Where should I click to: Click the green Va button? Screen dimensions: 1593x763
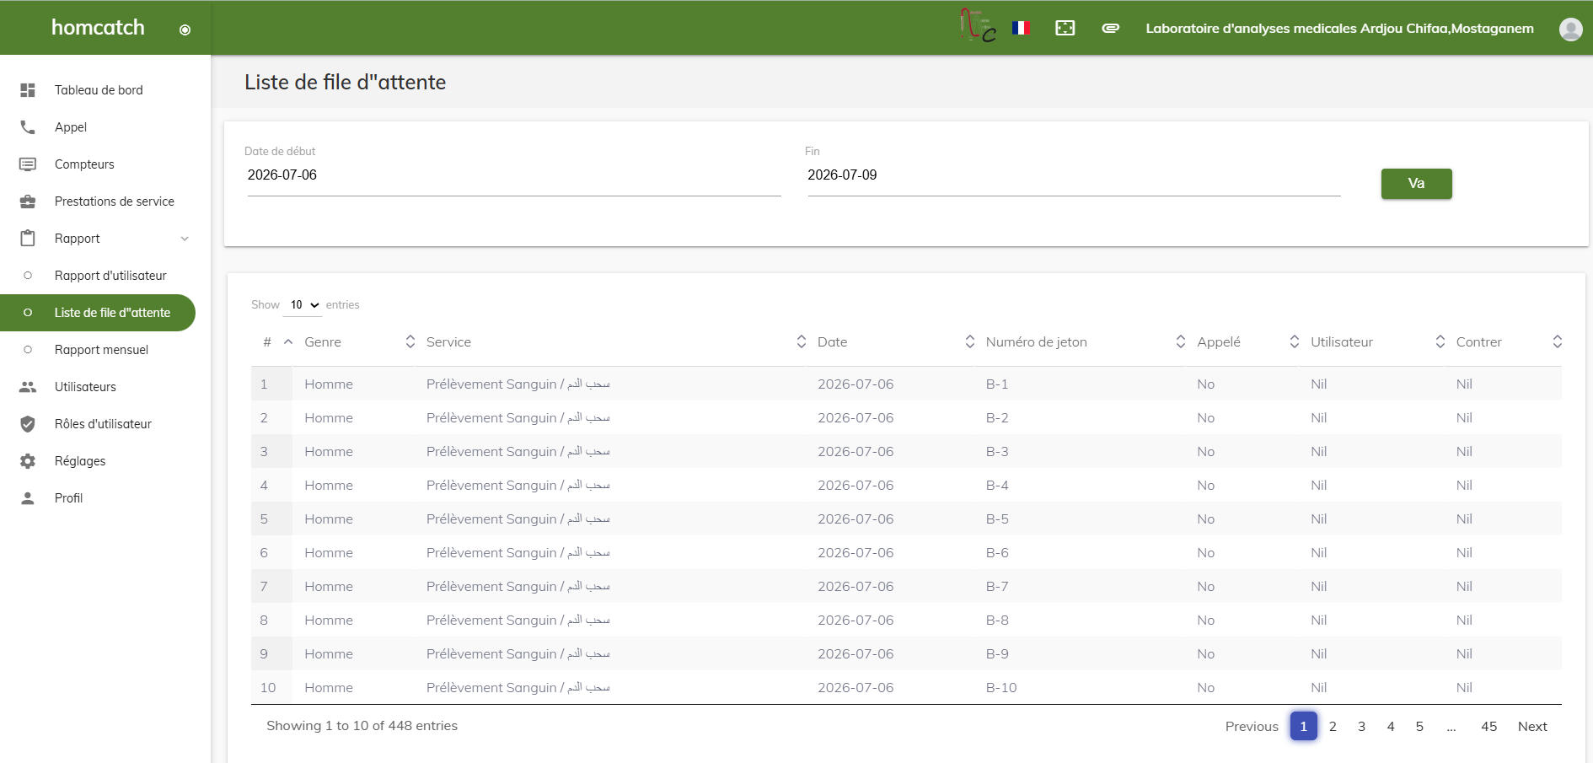click(1416, 184)
